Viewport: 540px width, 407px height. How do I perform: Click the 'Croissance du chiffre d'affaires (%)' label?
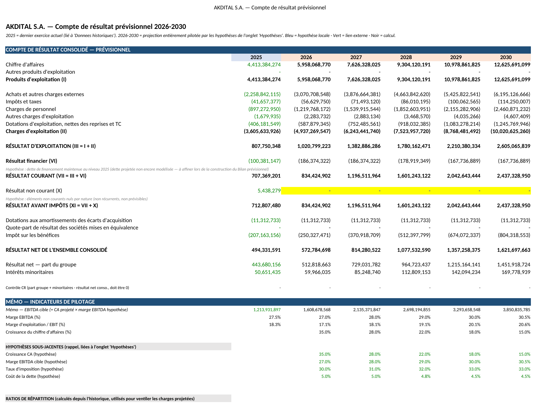click(x=39, y=332)
